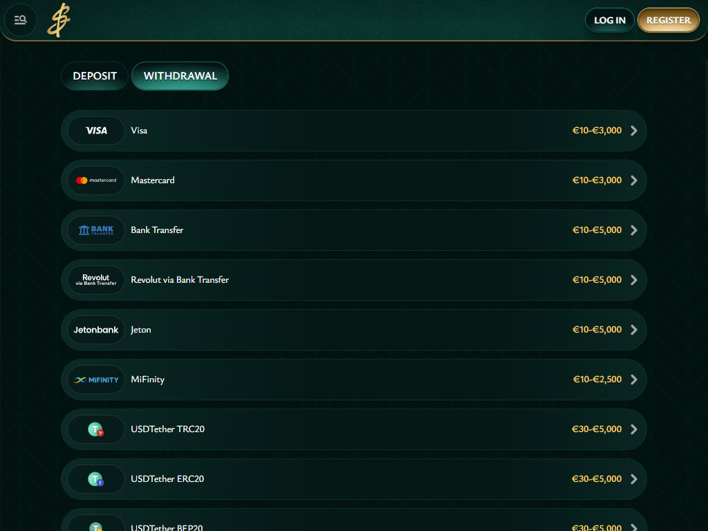Expand the Revolut via Bank Transfer chevron
The height and width of the screenshot is (531, 708).
coord(634,280)
